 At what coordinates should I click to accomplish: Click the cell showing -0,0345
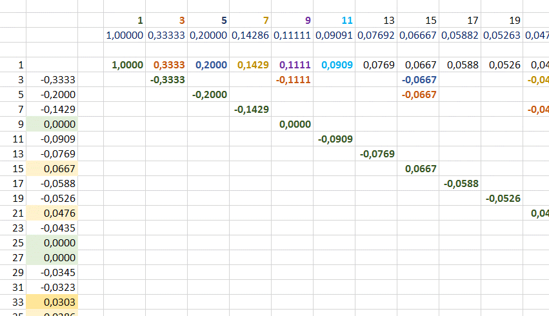click(x=52, y=272)
